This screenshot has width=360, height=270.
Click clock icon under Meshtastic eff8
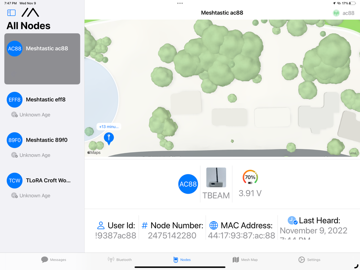[14, 114]
